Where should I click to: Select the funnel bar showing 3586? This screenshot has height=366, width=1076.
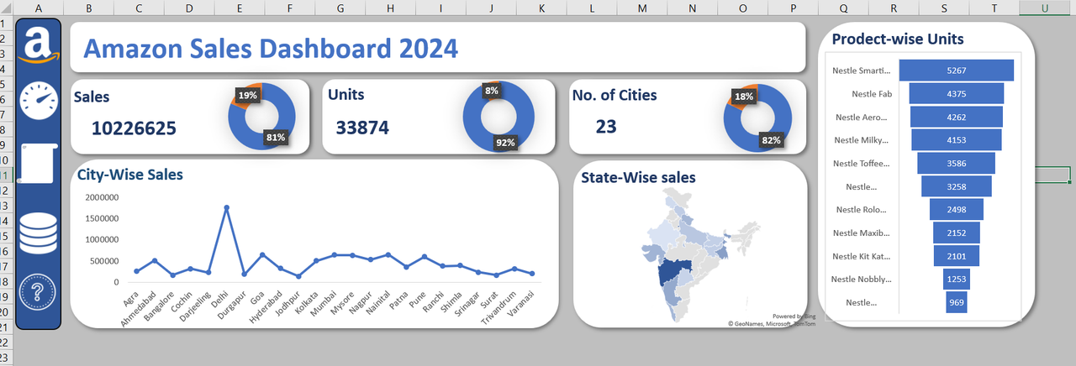point(957,163)
